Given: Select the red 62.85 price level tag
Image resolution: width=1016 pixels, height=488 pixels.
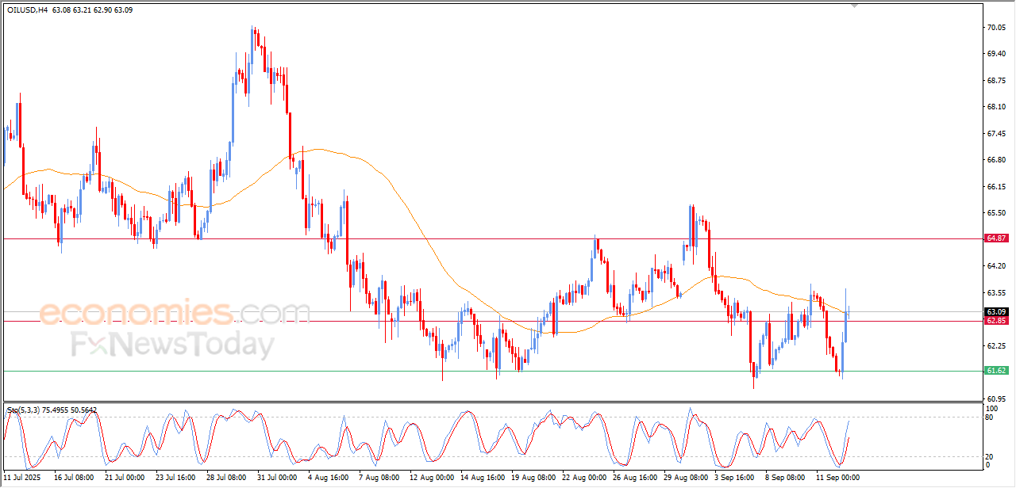Looking at the screenshot, I should pos(996,321).
